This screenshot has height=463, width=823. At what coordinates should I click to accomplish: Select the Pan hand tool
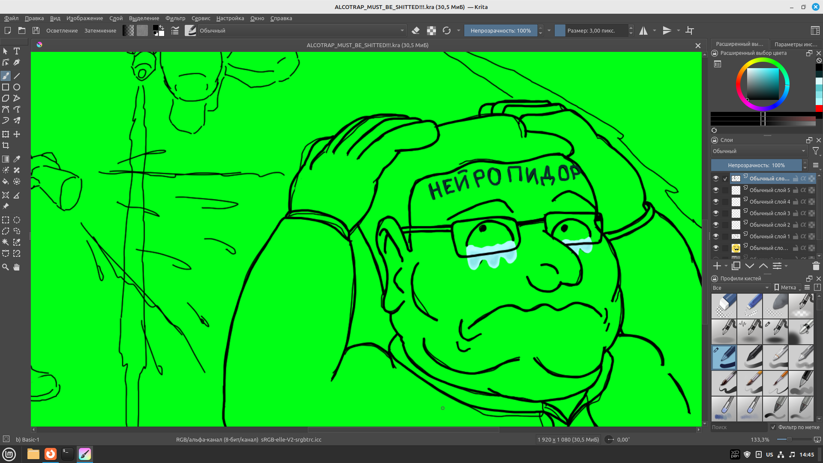pos(17,267)
